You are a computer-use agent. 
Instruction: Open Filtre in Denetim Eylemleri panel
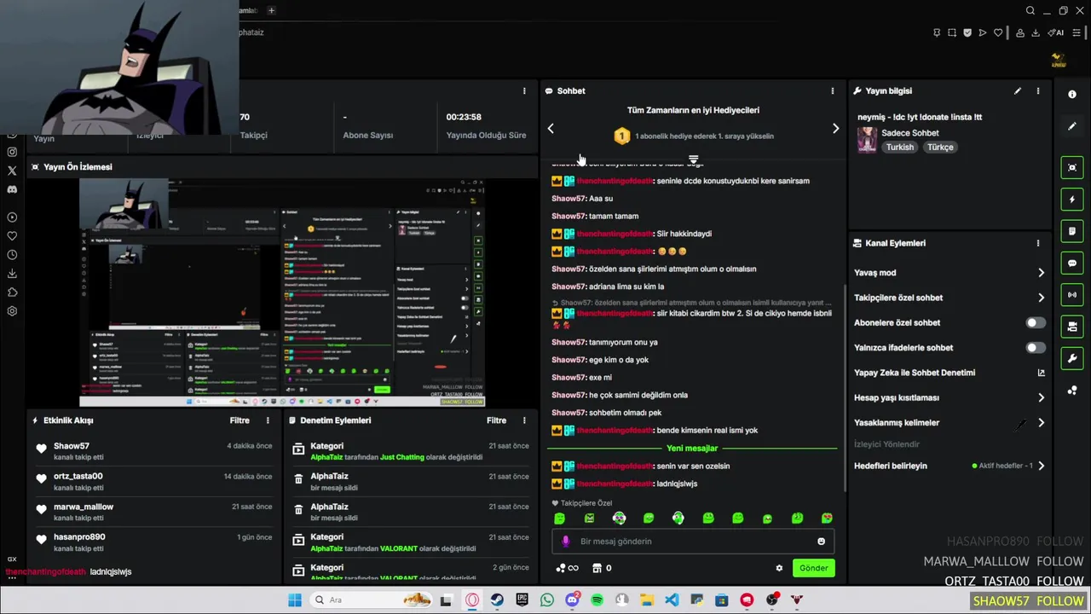coord(496,420)
